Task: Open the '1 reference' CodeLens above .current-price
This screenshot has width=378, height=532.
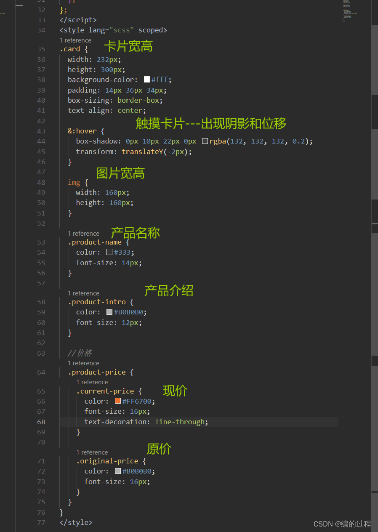Action: (92, 382)
